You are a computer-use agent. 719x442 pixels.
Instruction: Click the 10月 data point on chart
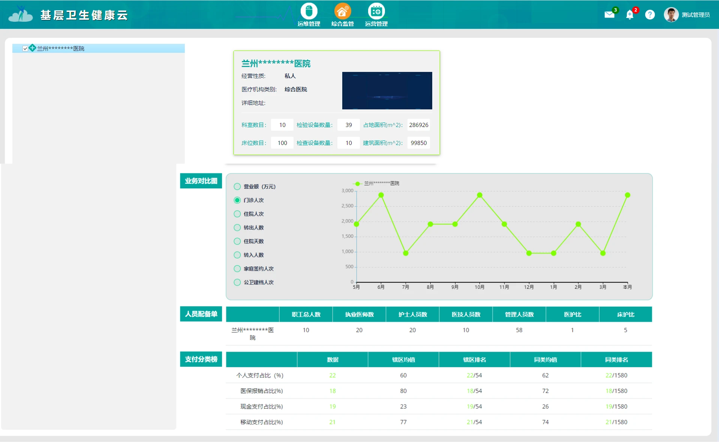coord(479,195)
